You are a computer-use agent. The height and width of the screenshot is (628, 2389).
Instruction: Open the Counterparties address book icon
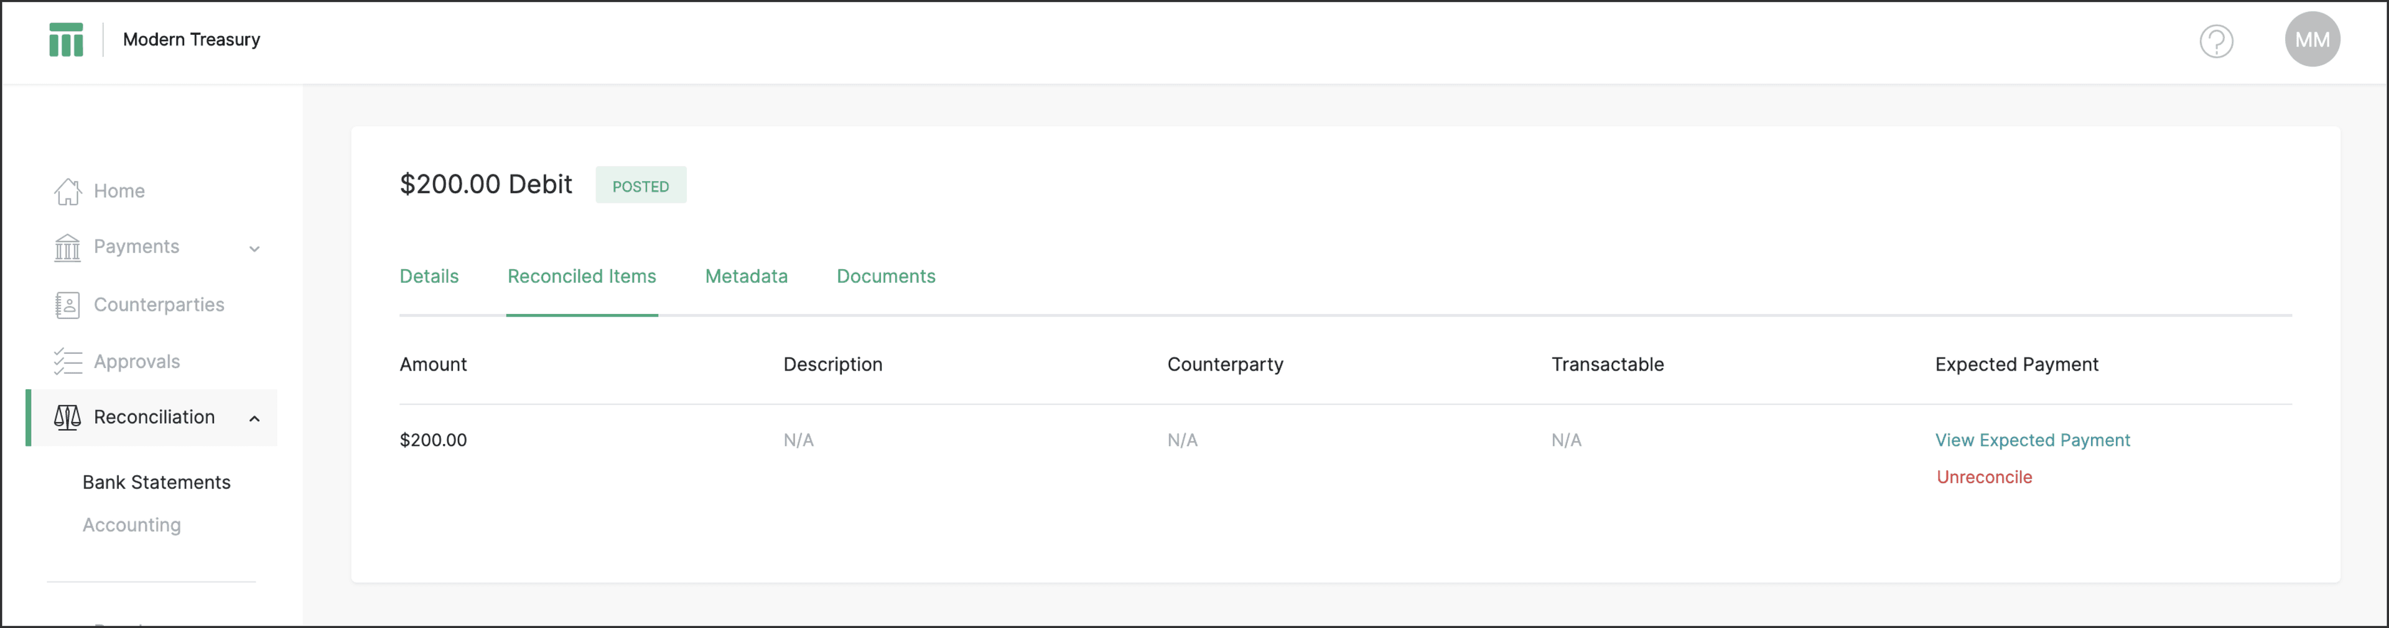pyautogui.click(x=67, y=304)
